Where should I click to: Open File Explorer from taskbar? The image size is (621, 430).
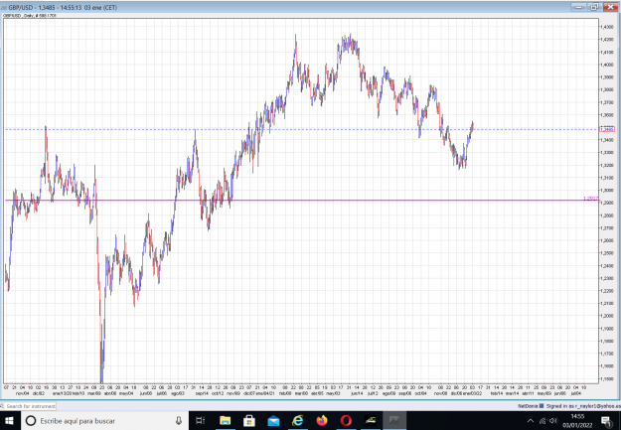click(x=225, y=420)
